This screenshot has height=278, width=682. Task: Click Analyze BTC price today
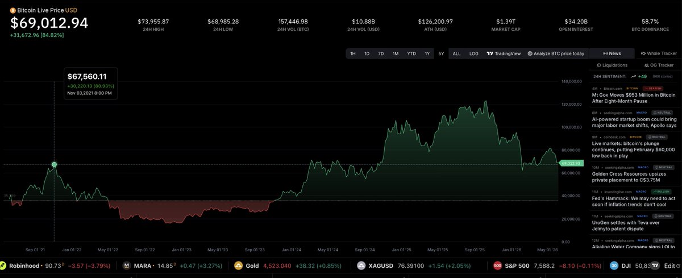(x=556, y=53)
